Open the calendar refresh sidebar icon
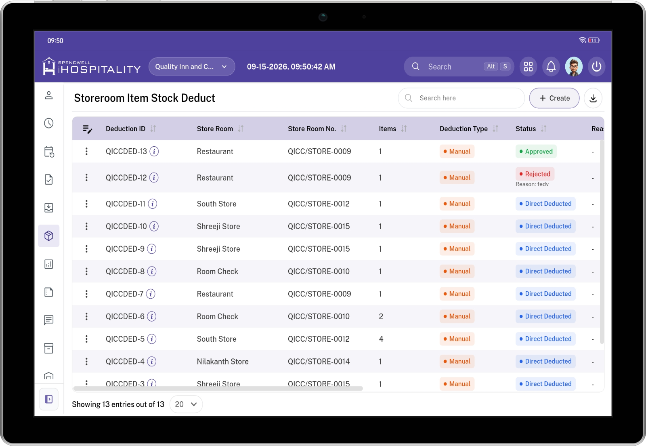The height and width of the screenshot is (446, 646). pos(49,151)
